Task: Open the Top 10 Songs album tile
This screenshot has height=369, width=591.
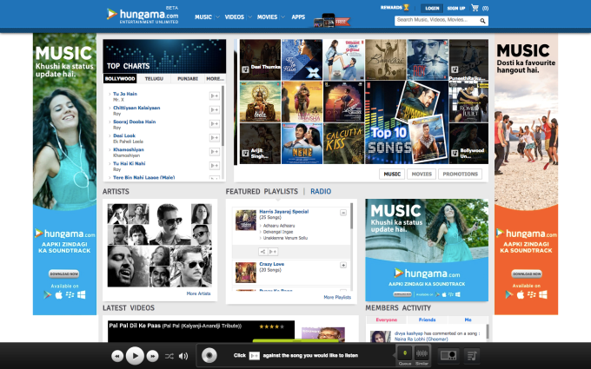Action: [x=407, y=122]
